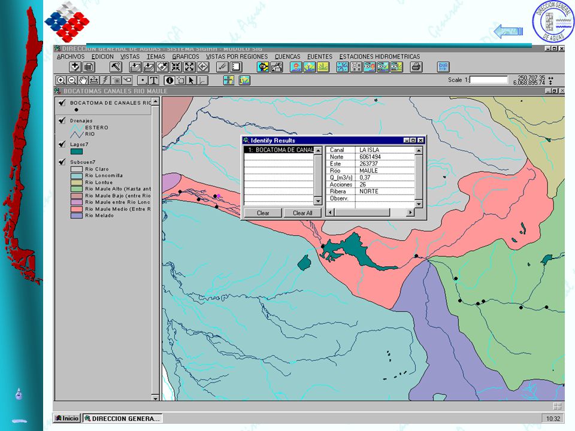
Task: Click the Identify Results horizontal scroll right arrow
Action: point(411,212)
